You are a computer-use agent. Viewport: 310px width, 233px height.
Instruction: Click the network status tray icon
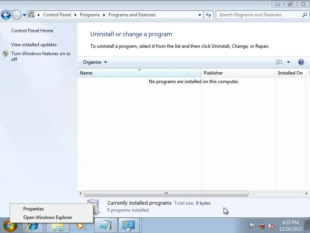tap(262, 226)
